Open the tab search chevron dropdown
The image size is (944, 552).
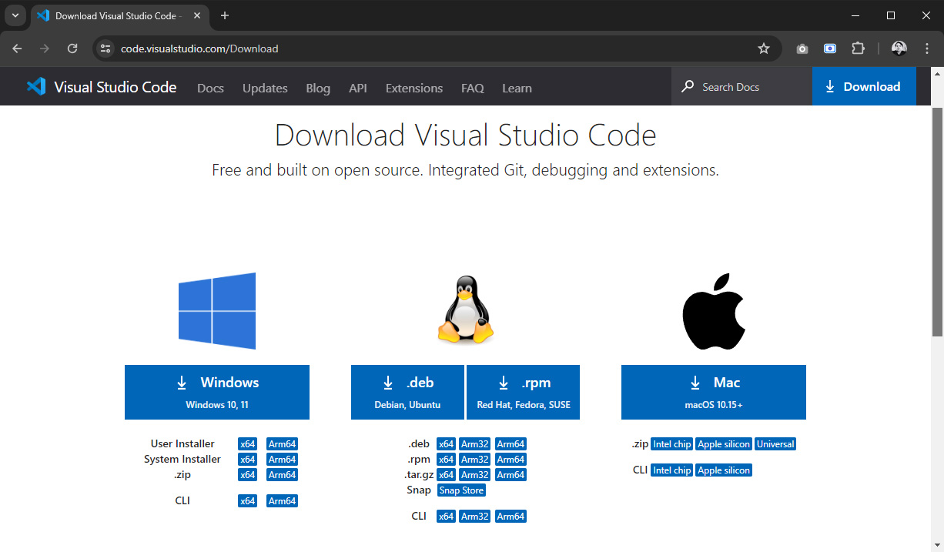pyautogui.click(x=15, y=15)
